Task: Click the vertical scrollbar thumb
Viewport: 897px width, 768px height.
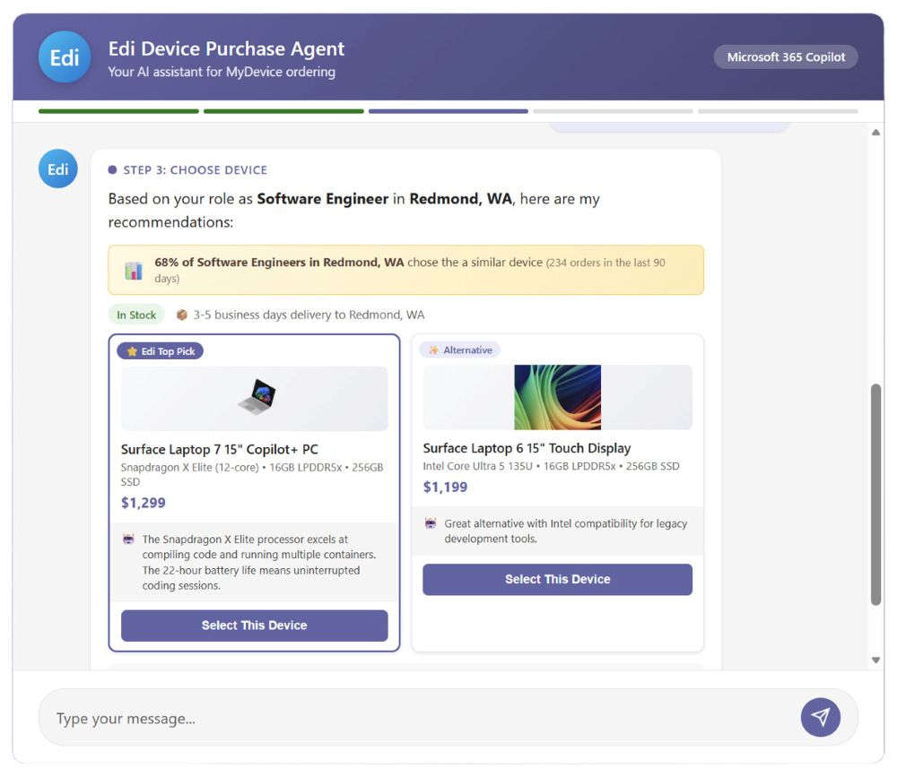Action: coord(875,495)
